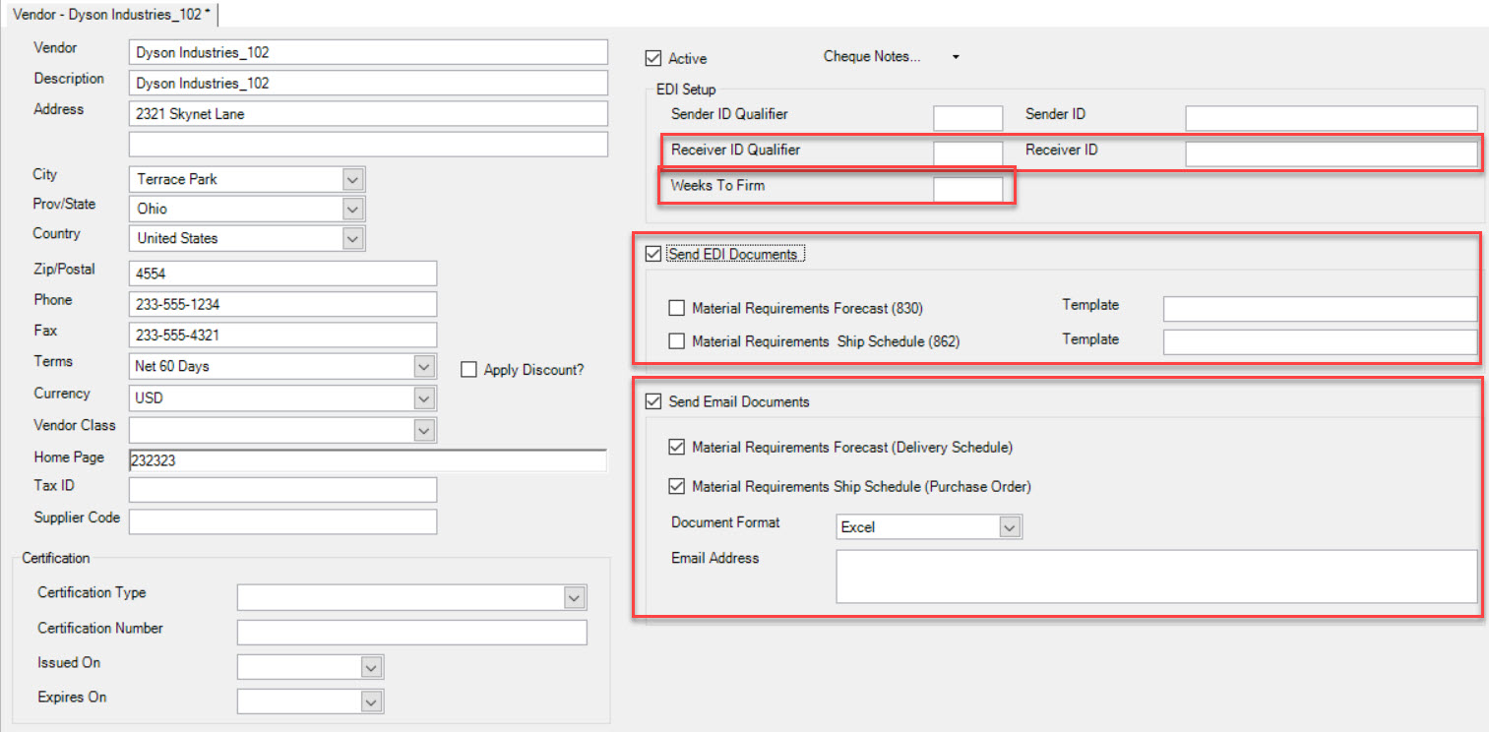This screenshot has height=732, width=1489.
Task: Click the Weeks To Firm field
Action: [x=968, y=189]
